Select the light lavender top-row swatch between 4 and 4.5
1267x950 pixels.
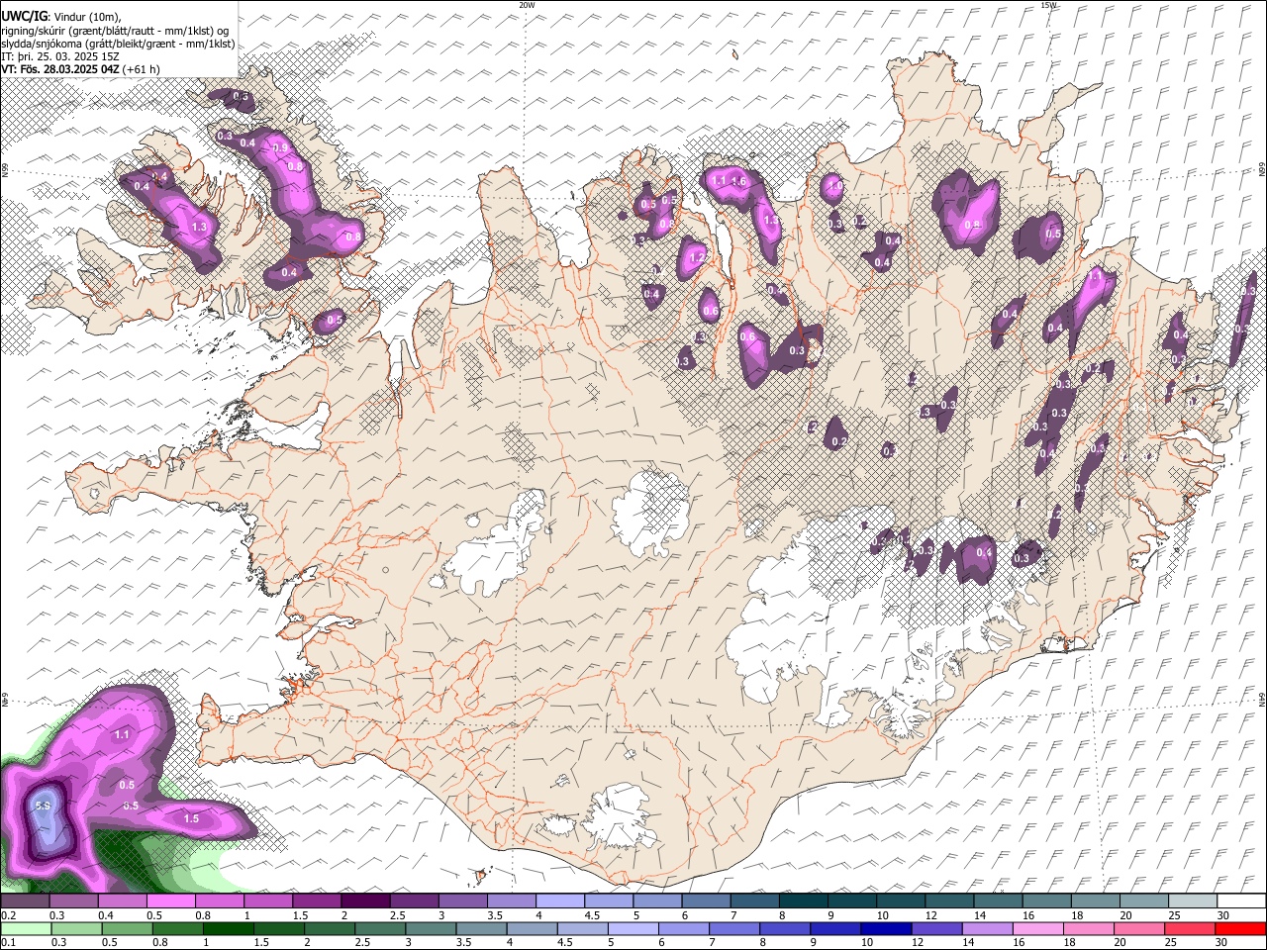pyautogui.click(x=560, y=902)
